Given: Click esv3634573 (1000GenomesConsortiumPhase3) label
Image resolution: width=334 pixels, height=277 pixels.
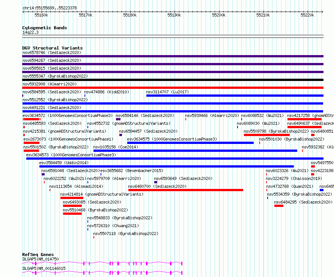Looking at the screenshot, I should [71, 155].
